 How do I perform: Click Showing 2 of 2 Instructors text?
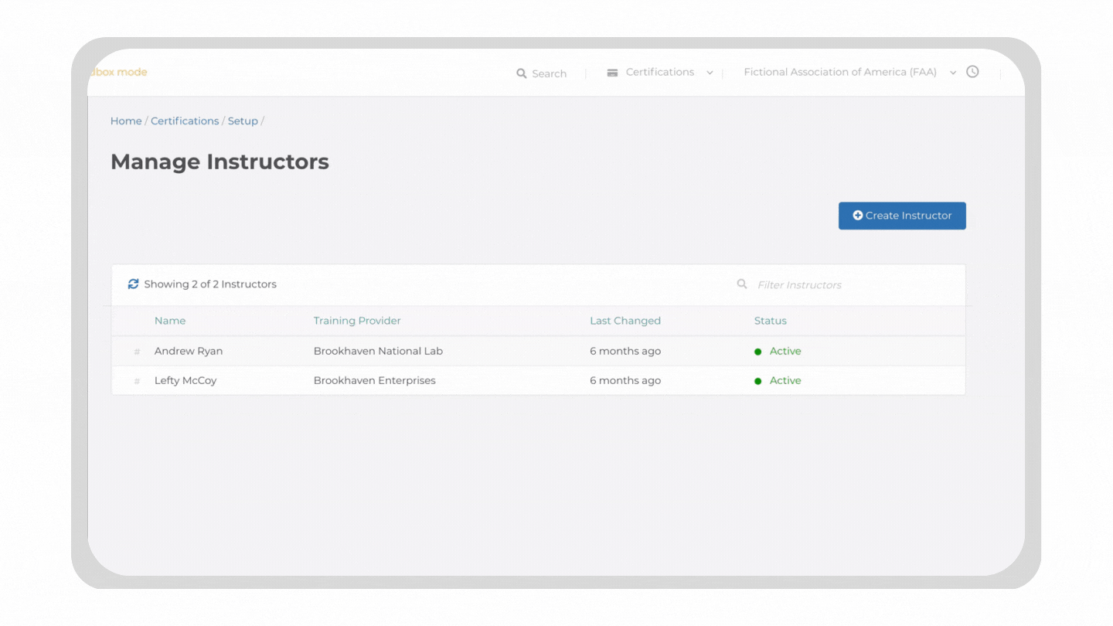[210, 284]
